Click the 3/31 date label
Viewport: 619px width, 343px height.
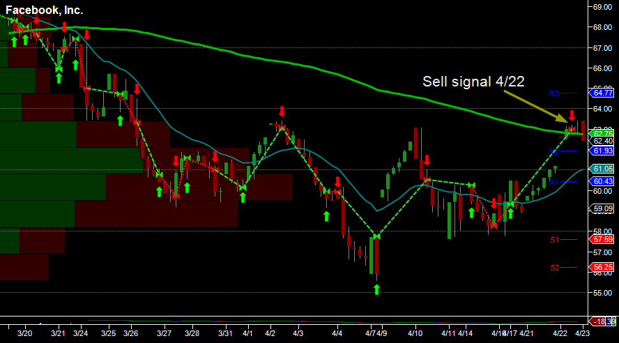pyautogui.click(x=225, y=333)
